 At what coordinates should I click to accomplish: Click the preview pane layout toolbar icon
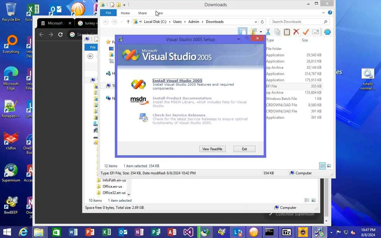pos(243,32)
